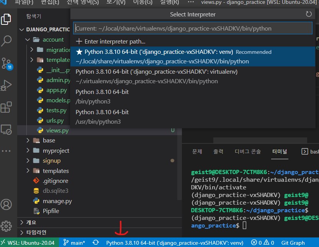Open __init__.py in the explorer
Screen dimensions: 319x247
tap(58, 70)
